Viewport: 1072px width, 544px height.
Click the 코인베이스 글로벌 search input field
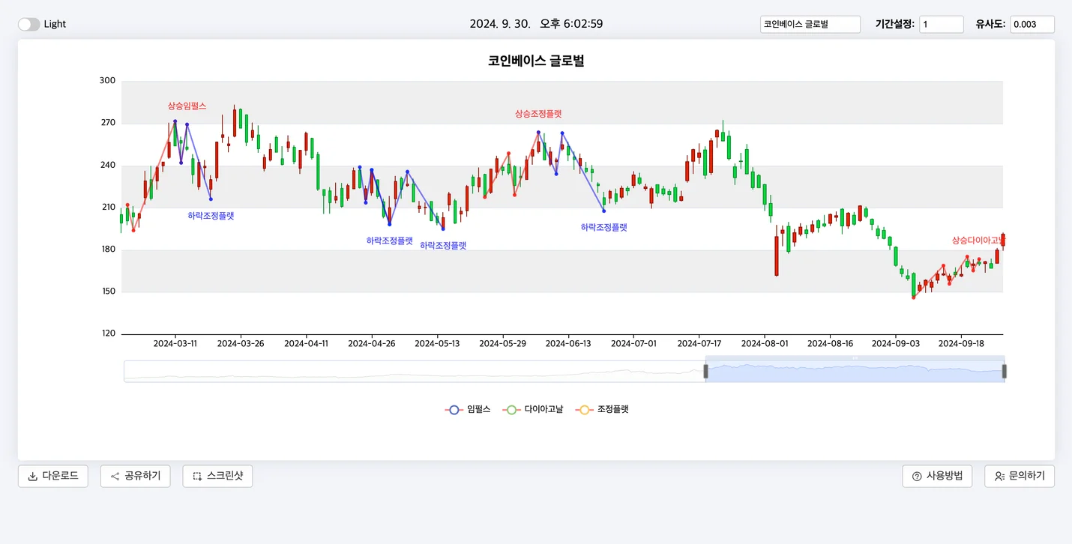[810, 24]
